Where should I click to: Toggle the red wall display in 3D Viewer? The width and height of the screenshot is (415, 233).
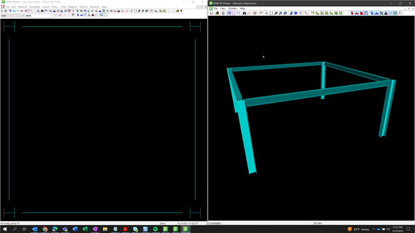tap(361, 13)
